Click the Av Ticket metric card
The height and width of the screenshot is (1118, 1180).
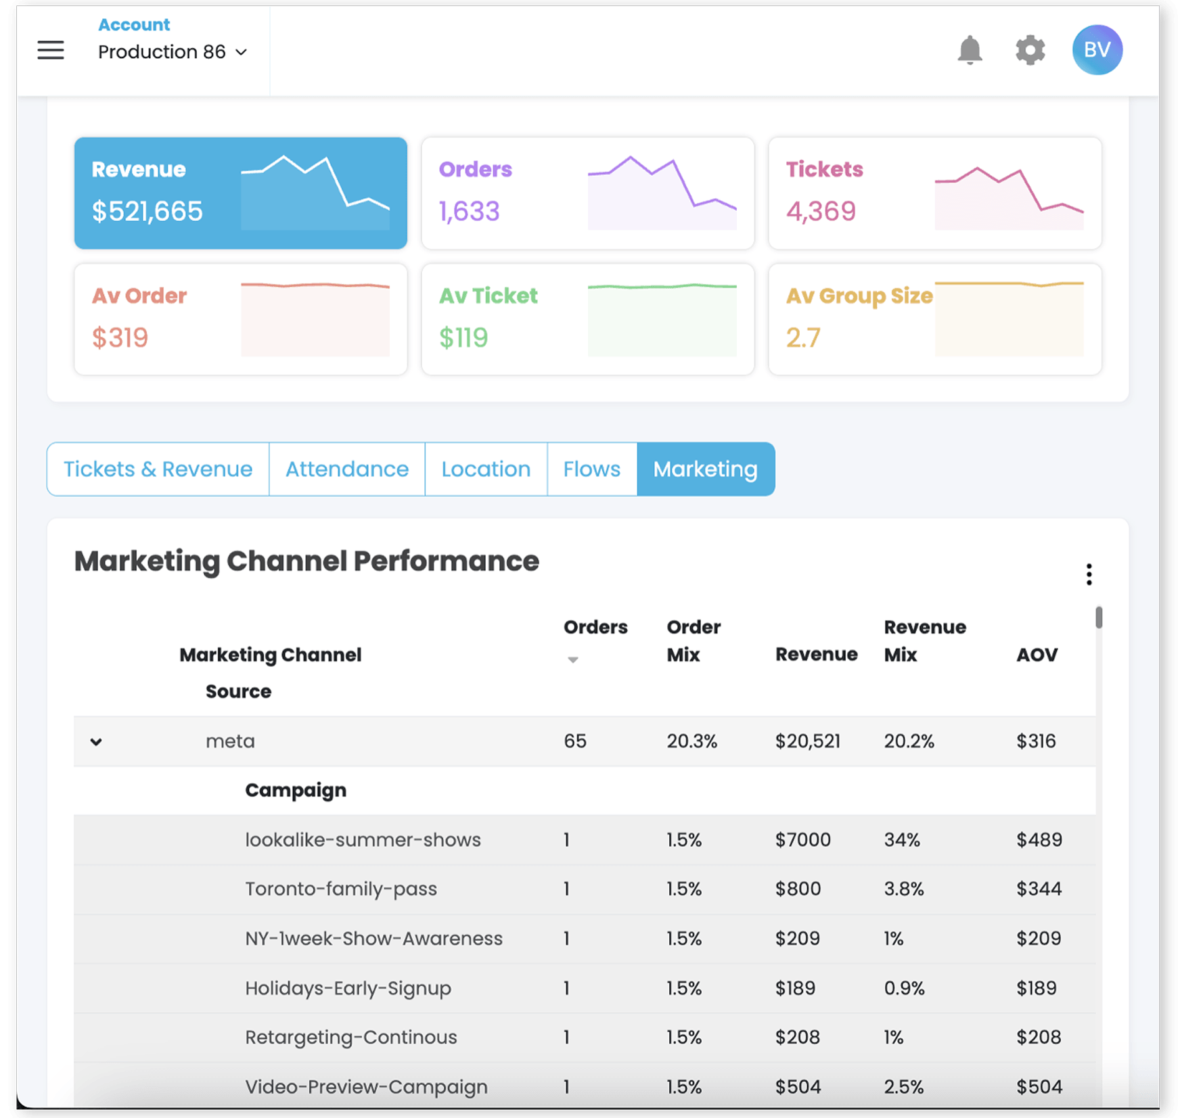click(587, 319)
